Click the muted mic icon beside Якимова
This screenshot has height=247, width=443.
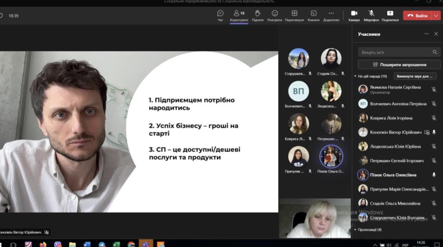pos(434,89)
